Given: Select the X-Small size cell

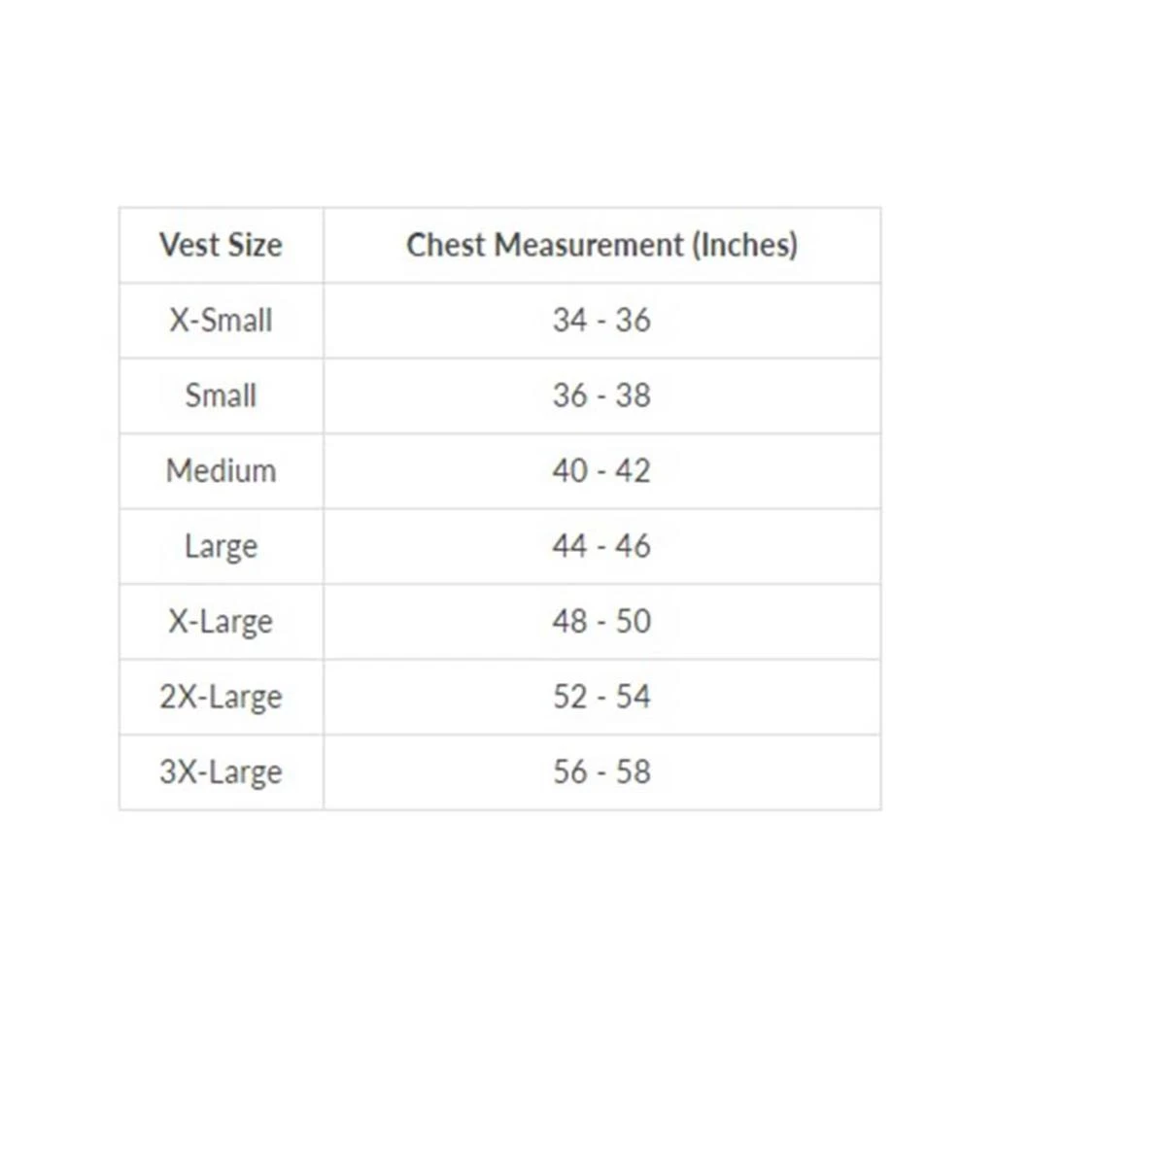Looking at the screenshot, I should (x=221, y=321).
